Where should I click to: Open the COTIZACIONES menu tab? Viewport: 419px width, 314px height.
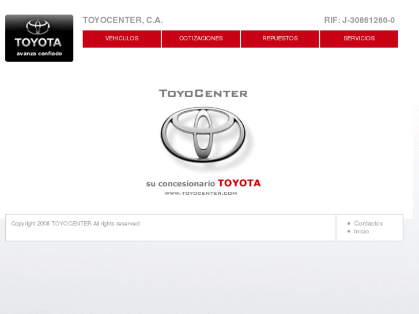pyautogui.click(x=201, y=39)
